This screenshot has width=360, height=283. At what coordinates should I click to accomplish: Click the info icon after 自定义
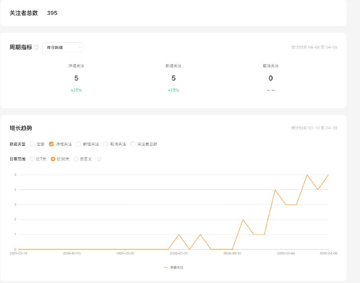(99, 159)
